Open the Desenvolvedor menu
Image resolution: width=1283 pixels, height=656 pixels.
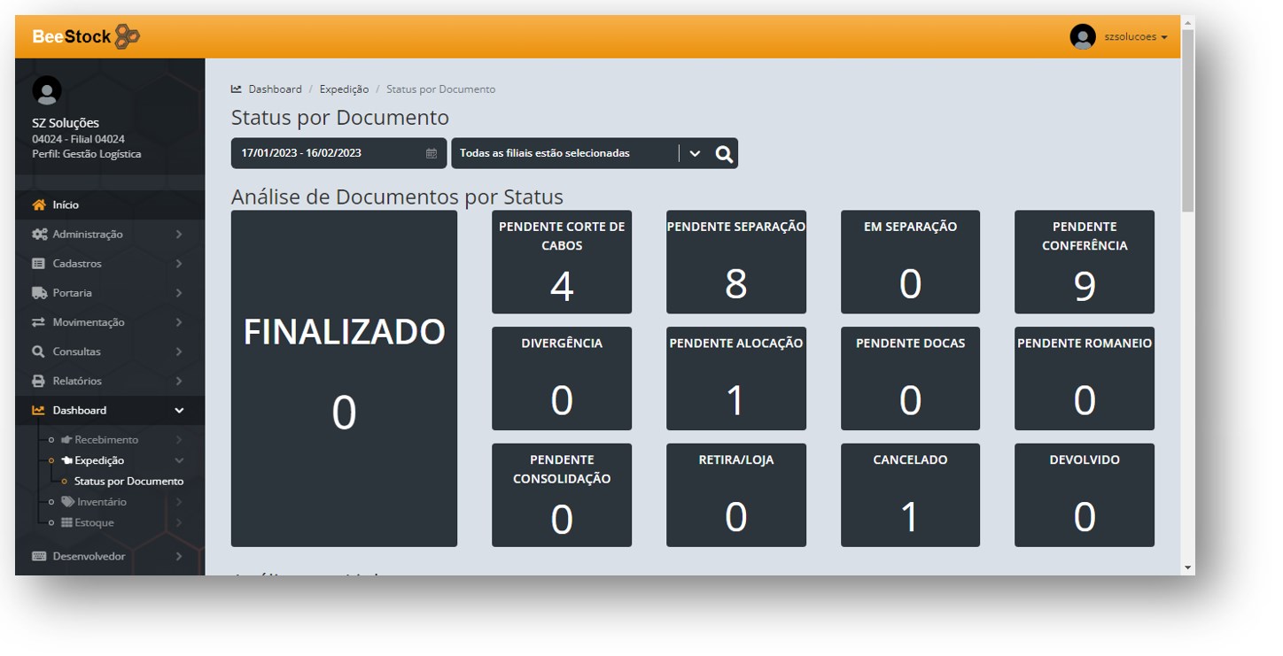point(89,557)
